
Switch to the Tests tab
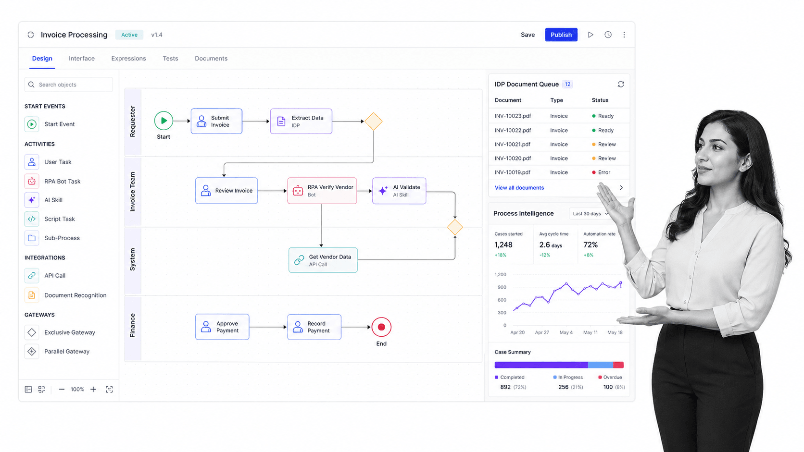click(x=170, y=58)
